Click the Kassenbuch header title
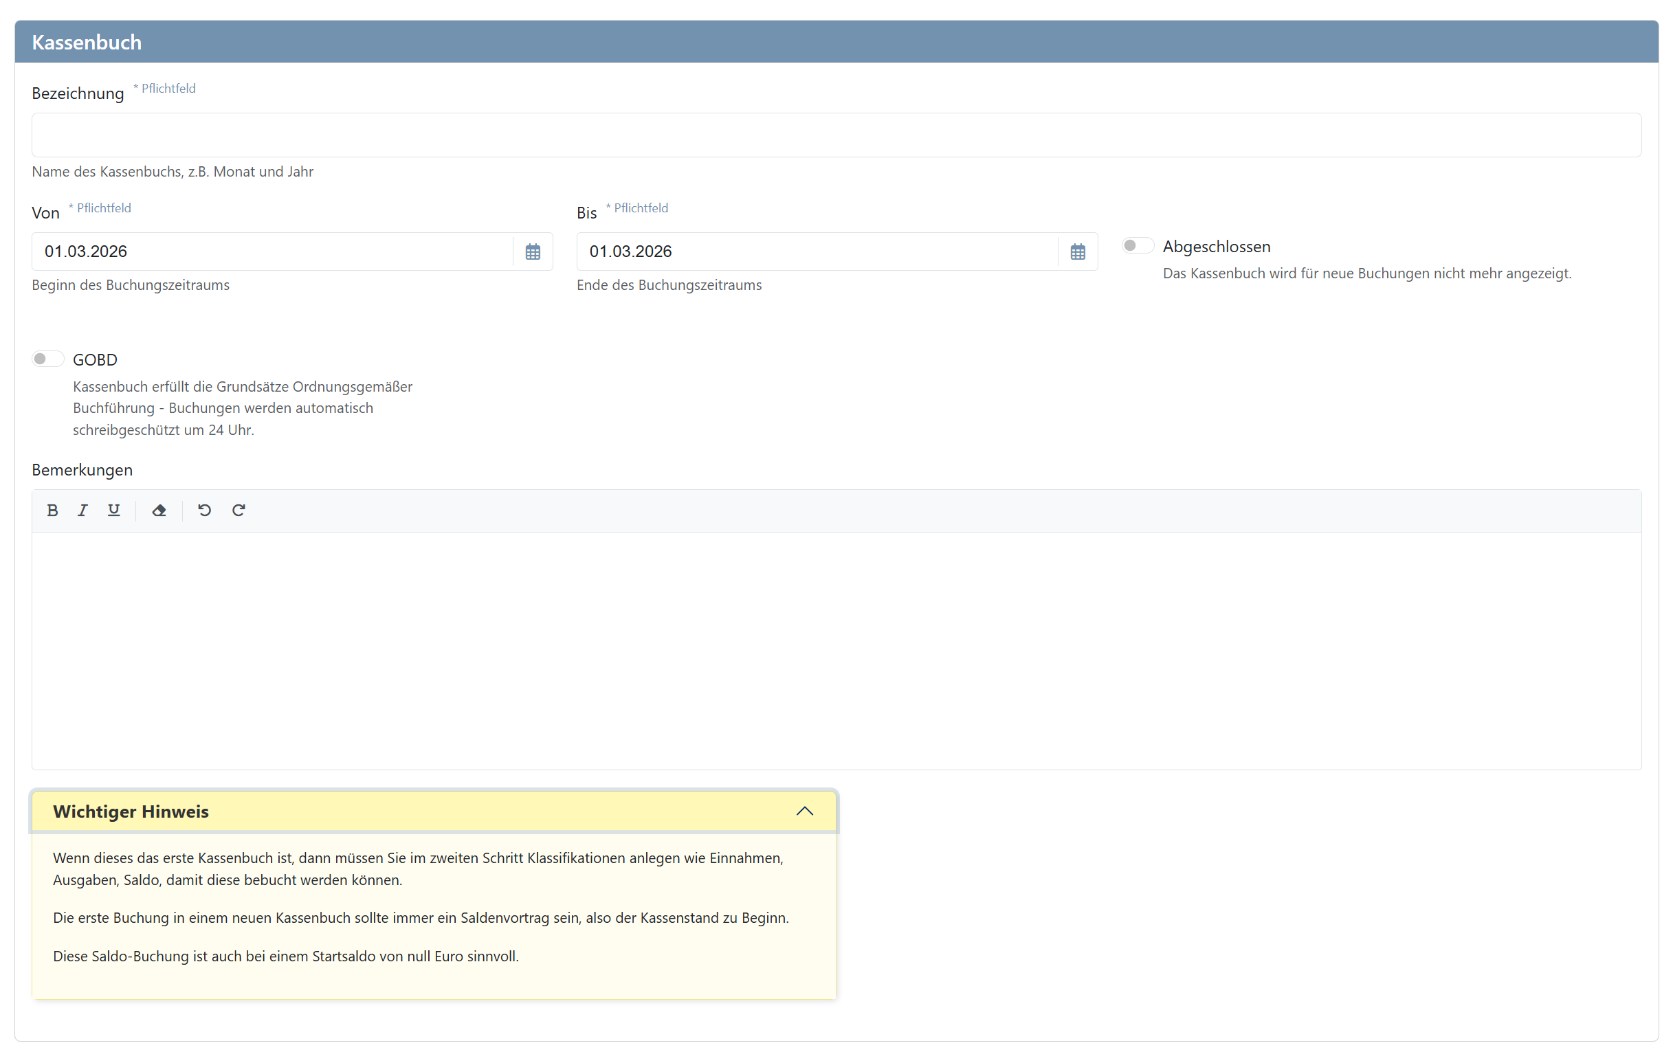 87,43
